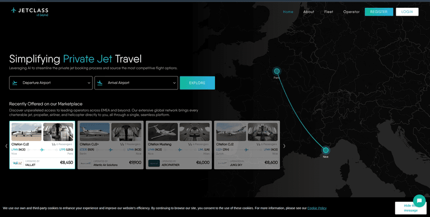
Task: Open the live chat bubble icon
Action: (419, 201)
